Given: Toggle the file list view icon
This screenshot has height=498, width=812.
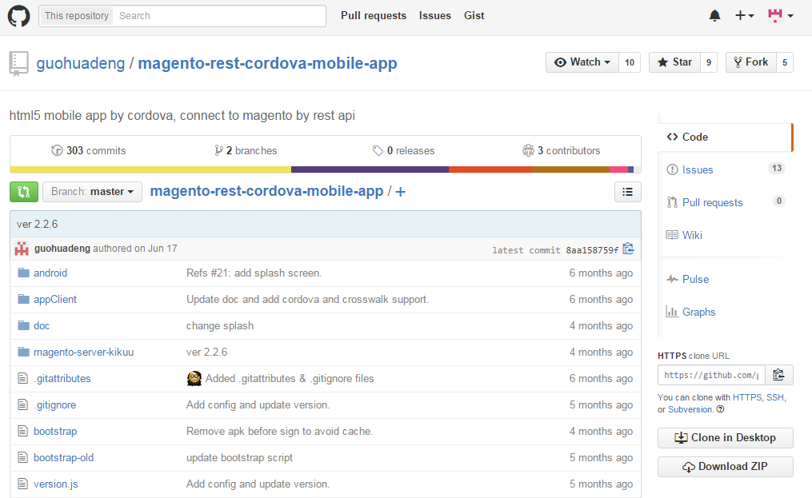Looking at the screenshot, I should pos(628,192).
